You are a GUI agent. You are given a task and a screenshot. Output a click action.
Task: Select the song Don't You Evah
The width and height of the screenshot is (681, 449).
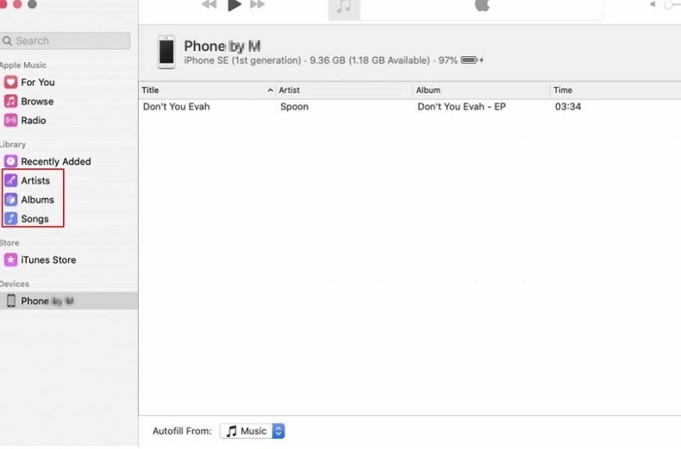(x=176, y=106)
